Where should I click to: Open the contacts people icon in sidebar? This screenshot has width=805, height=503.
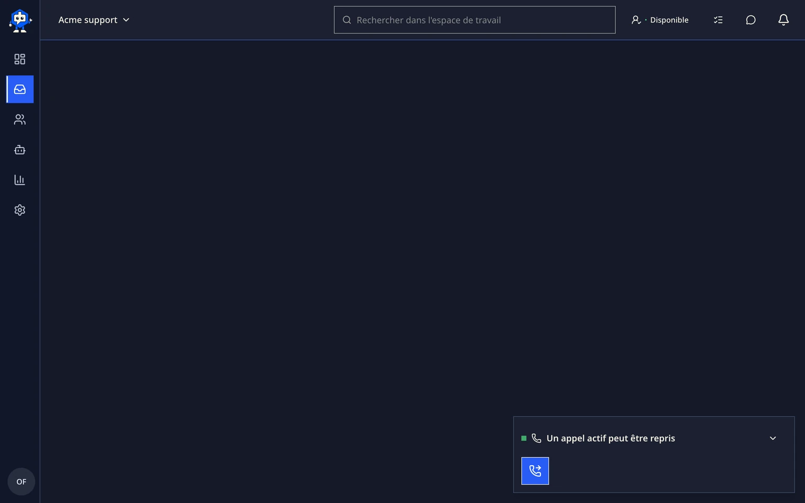[x=20, y=119]
